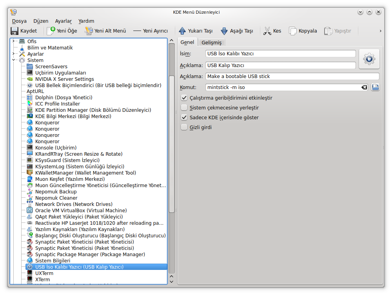Toggle Çalıştırma geribildirimini etkinleştir checkbox
392x295 pixels.
184,98
